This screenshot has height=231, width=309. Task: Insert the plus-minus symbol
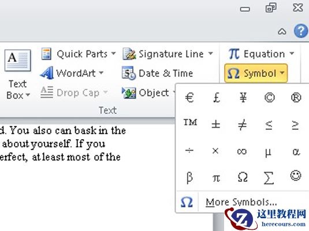click(x=216, y=124)
